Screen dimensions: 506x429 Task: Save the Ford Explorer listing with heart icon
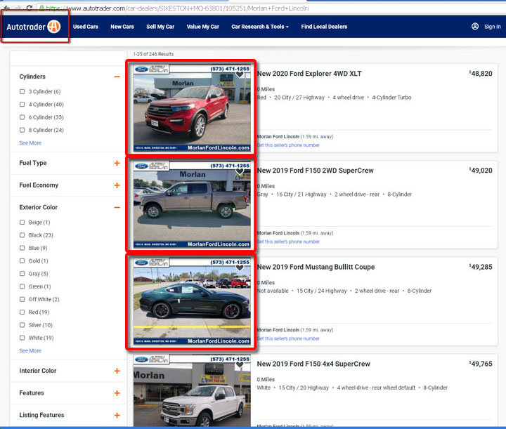tap(240, 74)
